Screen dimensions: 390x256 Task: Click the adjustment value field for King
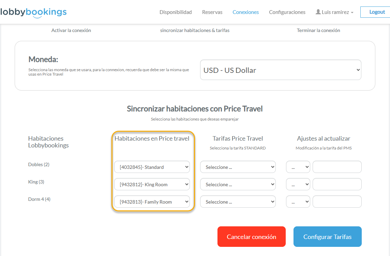click(337, 185)
